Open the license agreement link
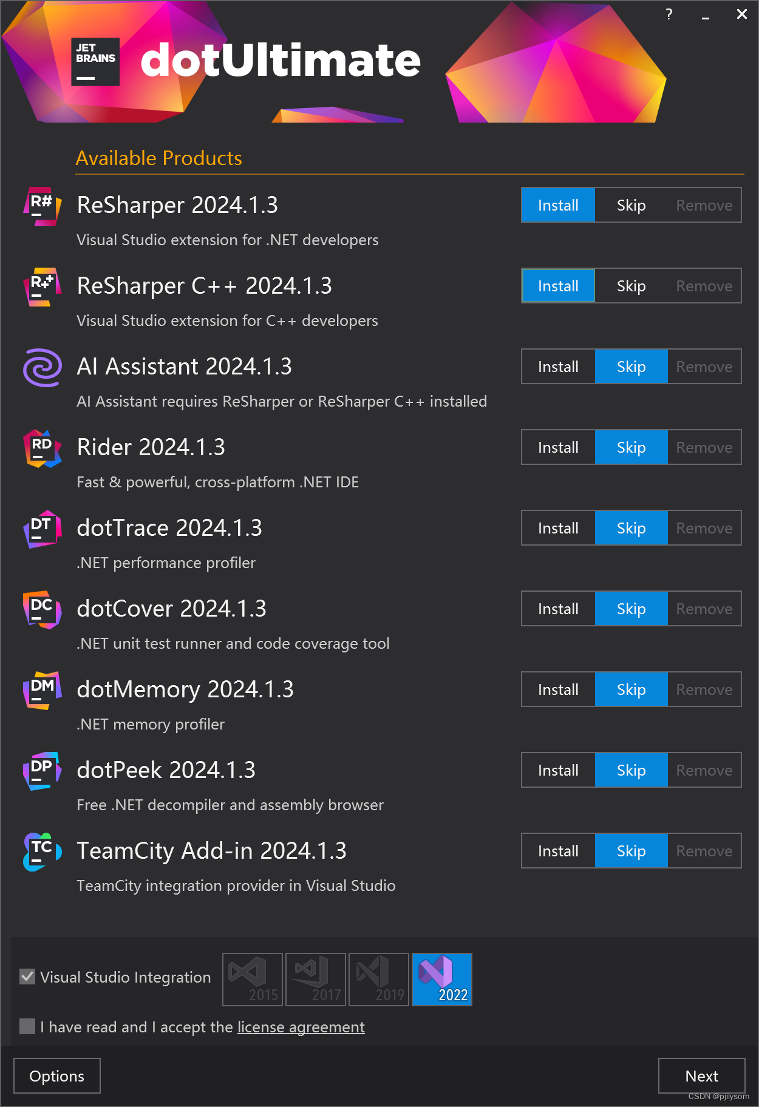The height and width of the screenshot is (1107, 759). [x=301, y=1027]
